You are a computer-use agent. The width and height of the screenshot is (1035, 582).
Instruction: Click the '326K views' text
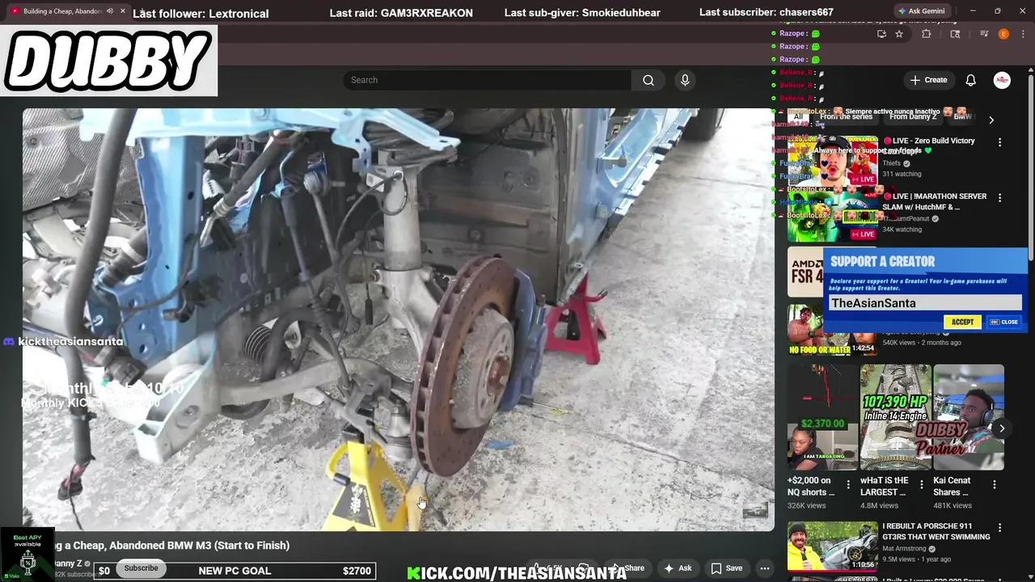coord(806,506)
